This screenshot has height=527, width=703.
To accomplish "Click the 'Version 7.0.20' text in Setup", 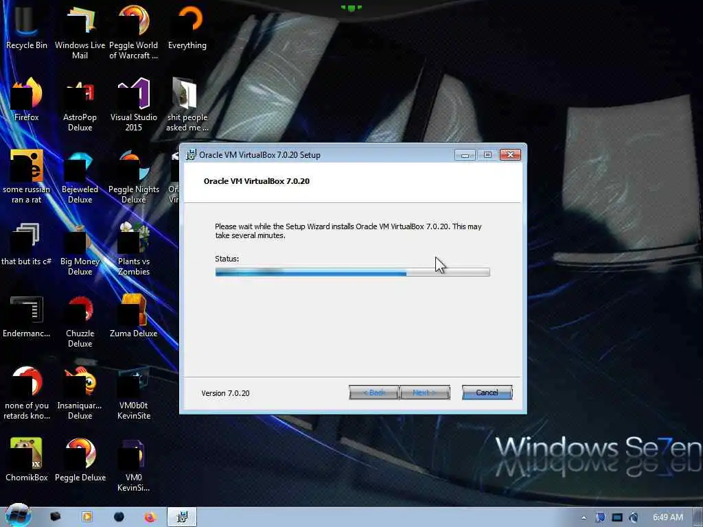I will (x=225, y=393).
